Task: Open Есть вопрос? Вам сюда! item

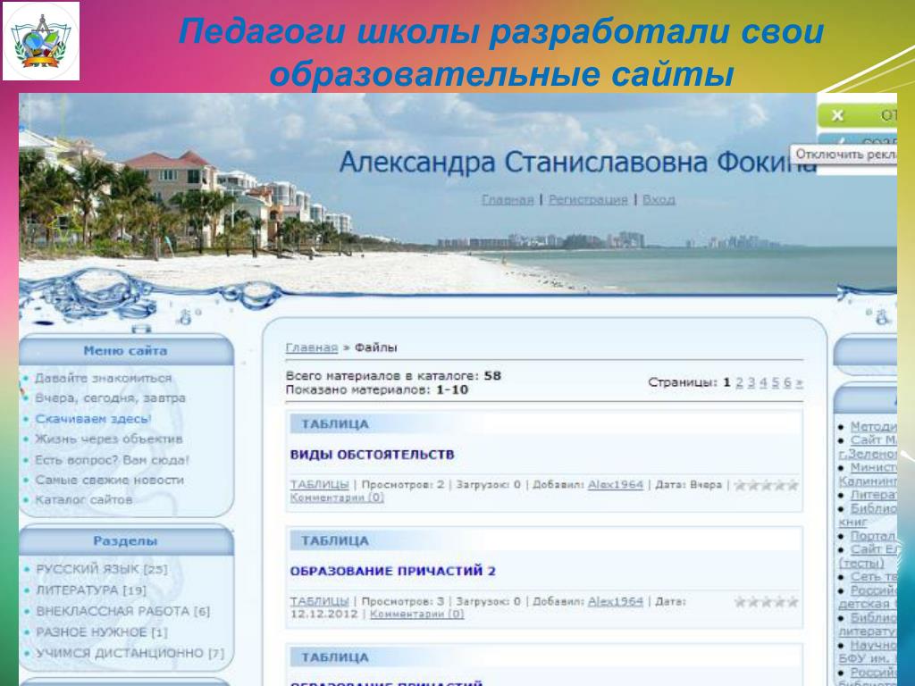Action: click(x=112, y=460)
